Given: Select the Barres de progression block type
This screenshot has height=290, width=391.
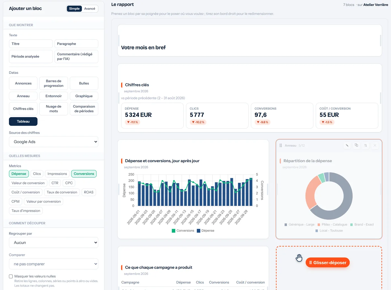Looking at the screenshot, I should (x=54, y=83).
